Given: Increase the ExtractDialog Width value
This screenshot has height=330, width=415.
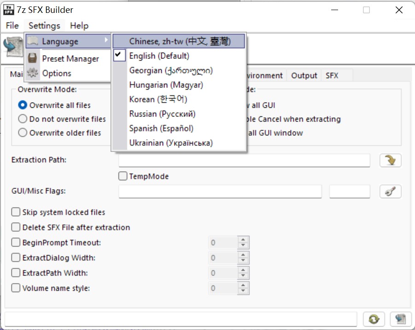Looking at the screenshot, I should coord(243,255).
